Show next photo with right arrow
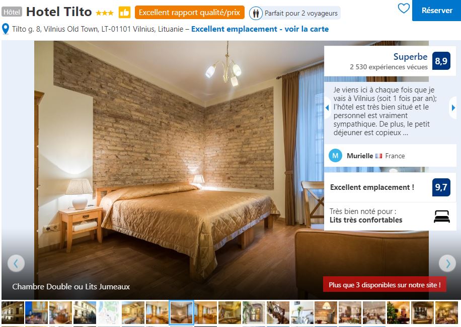 click(x=447, y=263)
